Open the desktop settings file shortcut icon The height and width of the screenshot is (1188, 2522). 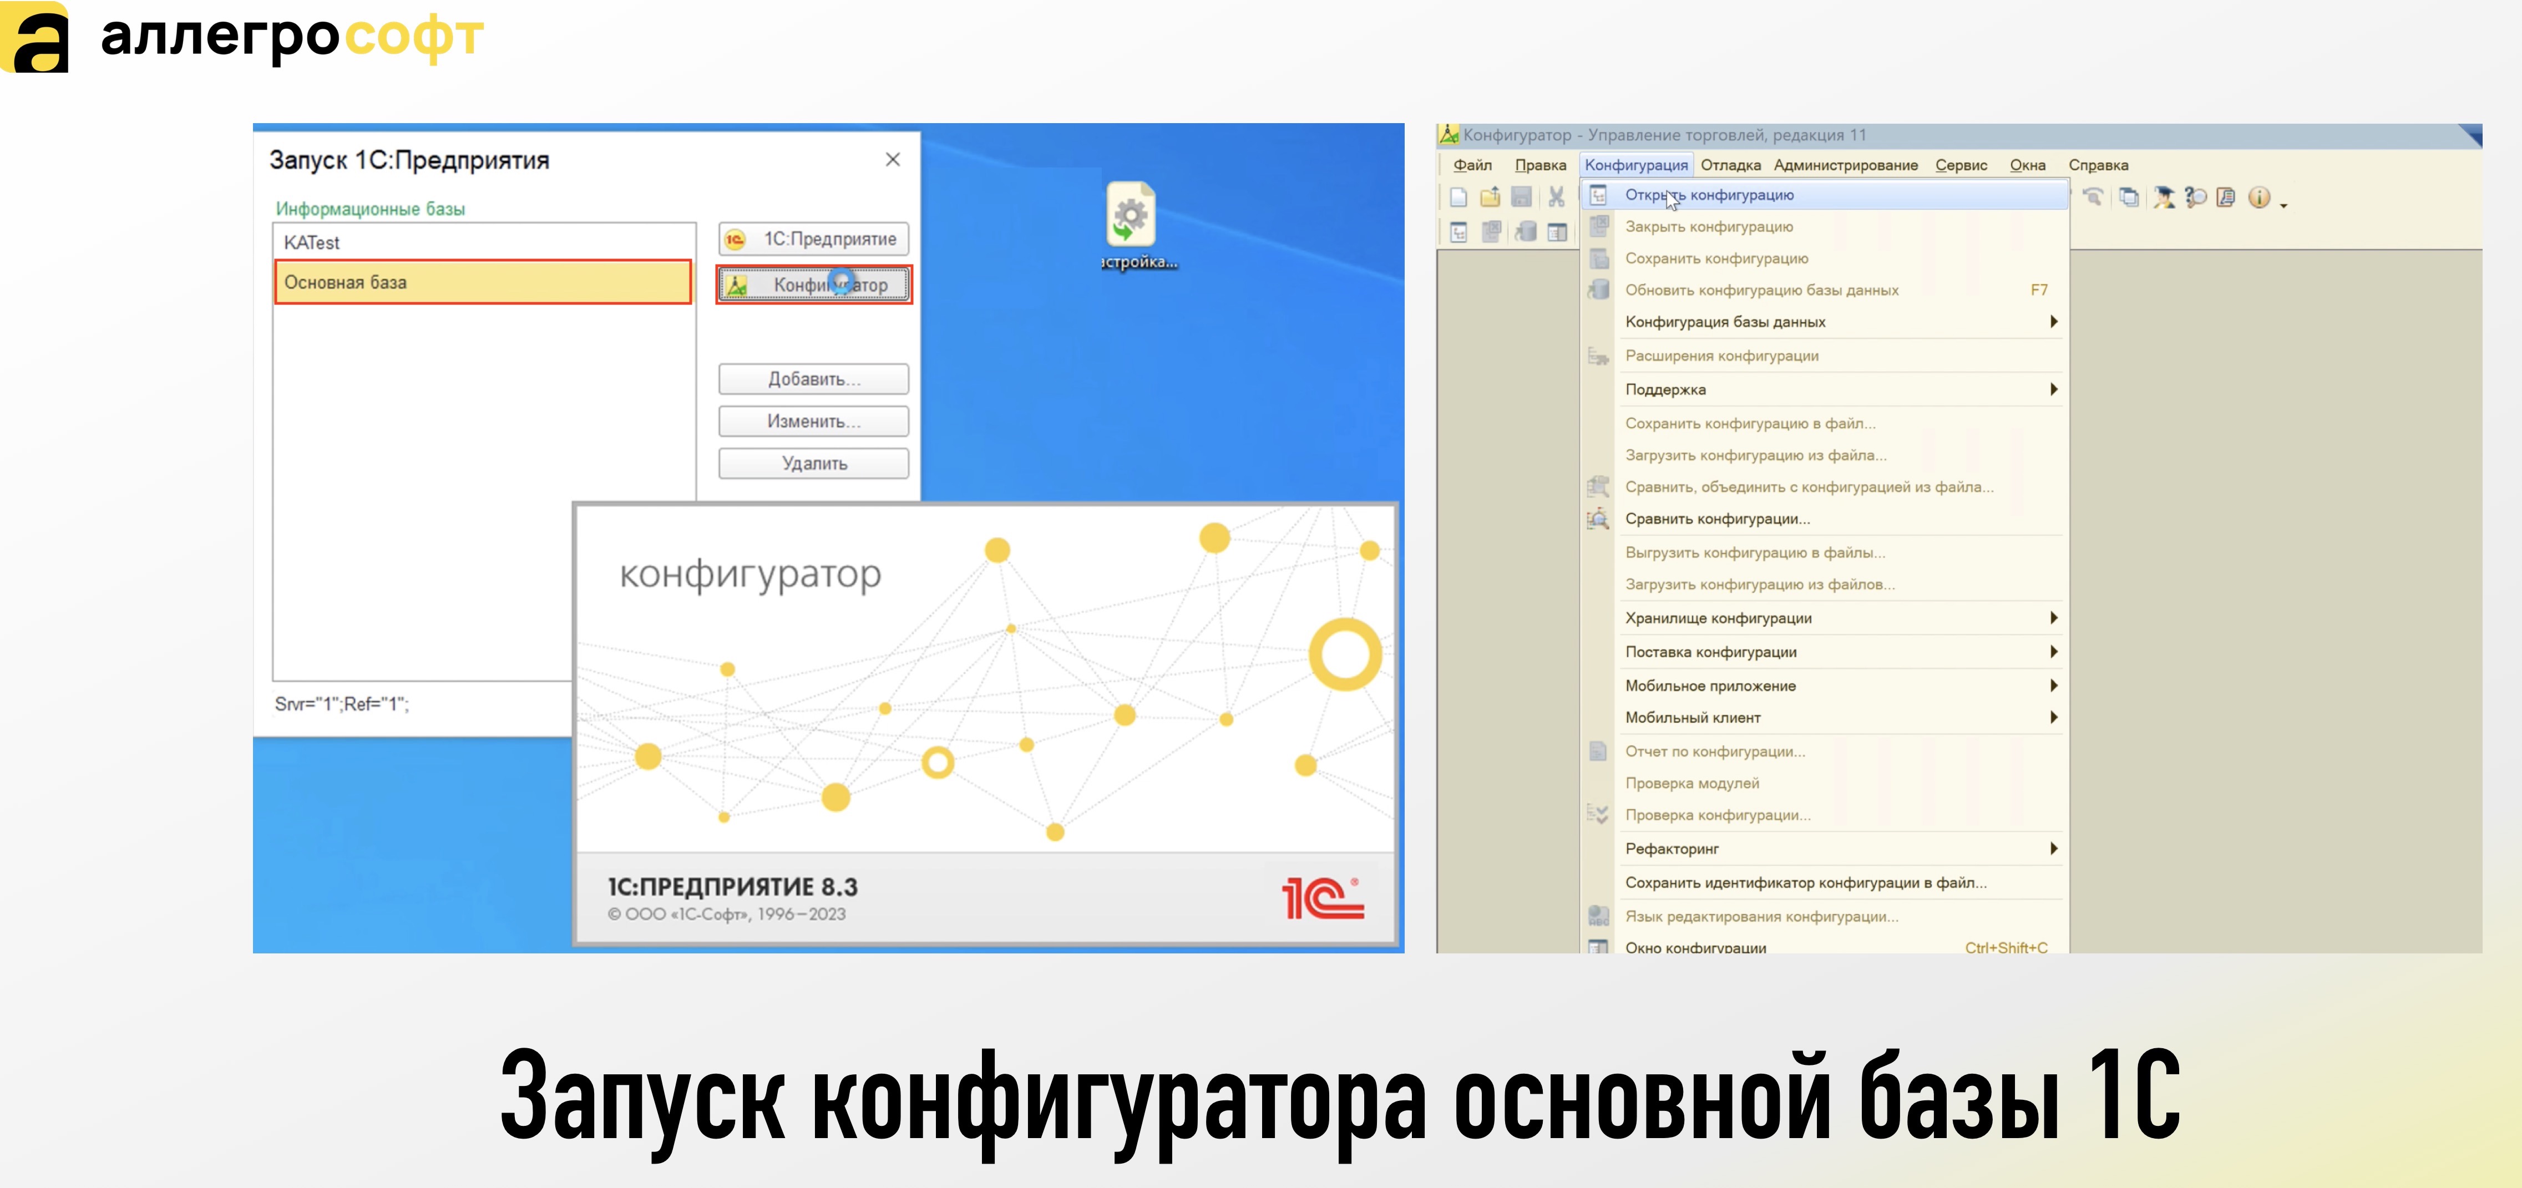pyautogui.click(x=1131, y=214)
